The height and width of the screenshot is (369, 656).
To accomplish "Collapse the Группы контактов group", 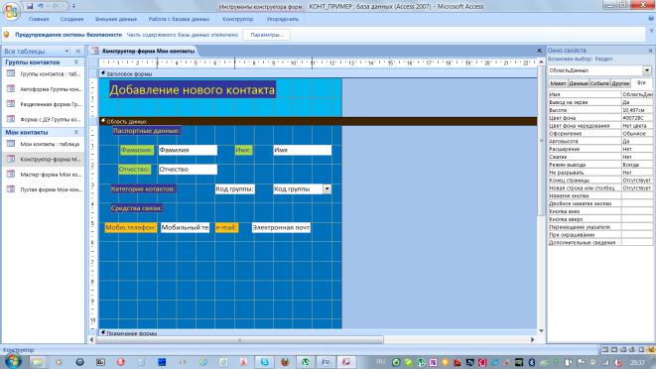I will (76, 61).
